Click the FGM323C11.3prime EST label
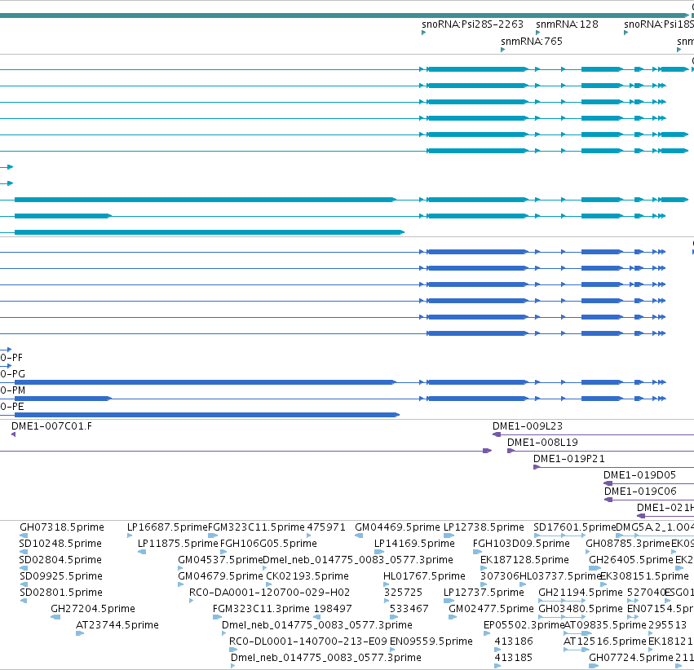This screenshot has height=670, width=694. click(x=261, y=609)
